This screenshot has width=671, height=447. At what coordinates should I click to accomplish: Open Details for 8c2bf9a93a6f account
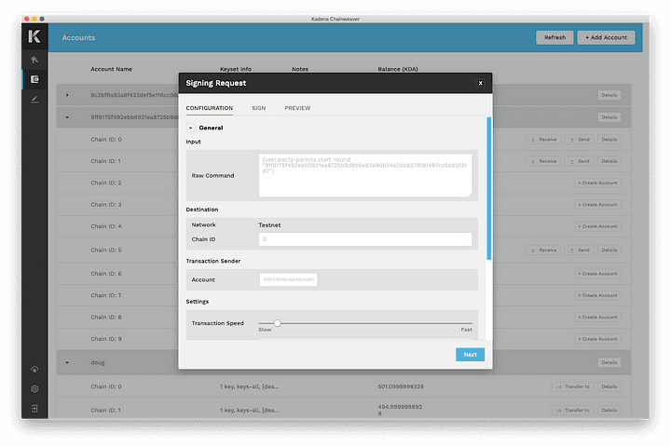[x=609, y=95]
